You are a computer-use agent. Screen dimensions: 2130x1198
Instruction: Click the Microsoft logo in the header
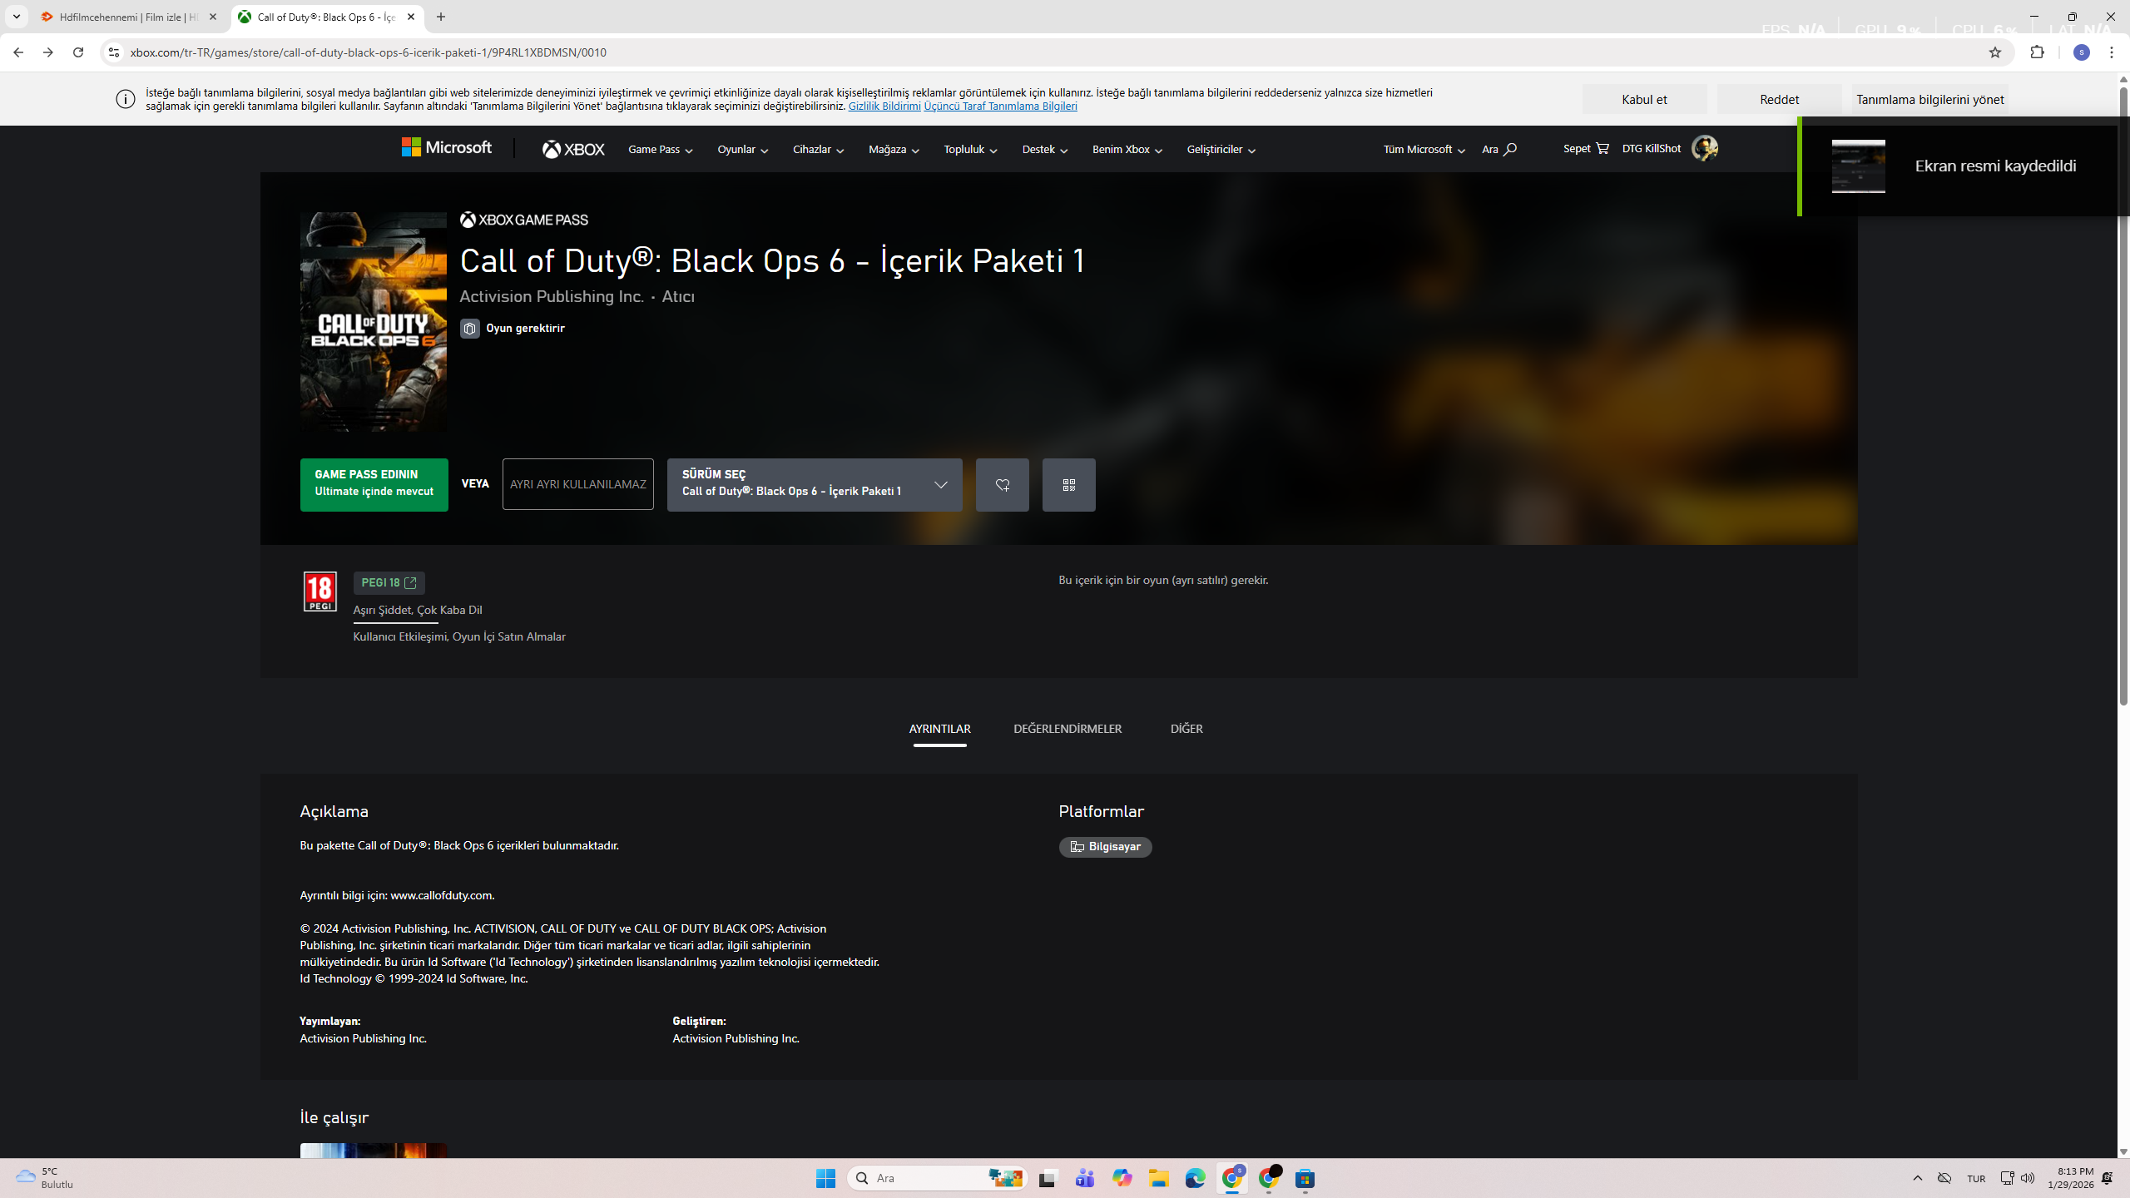pos(447,148)
